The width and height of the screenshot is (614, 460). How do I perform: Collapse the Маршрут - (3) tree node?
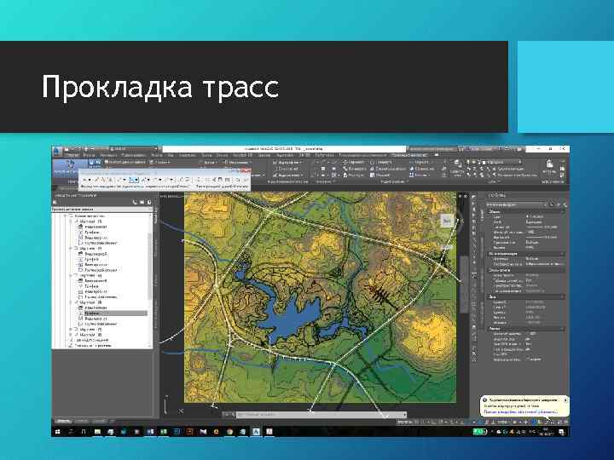click(x=71, y=275)
